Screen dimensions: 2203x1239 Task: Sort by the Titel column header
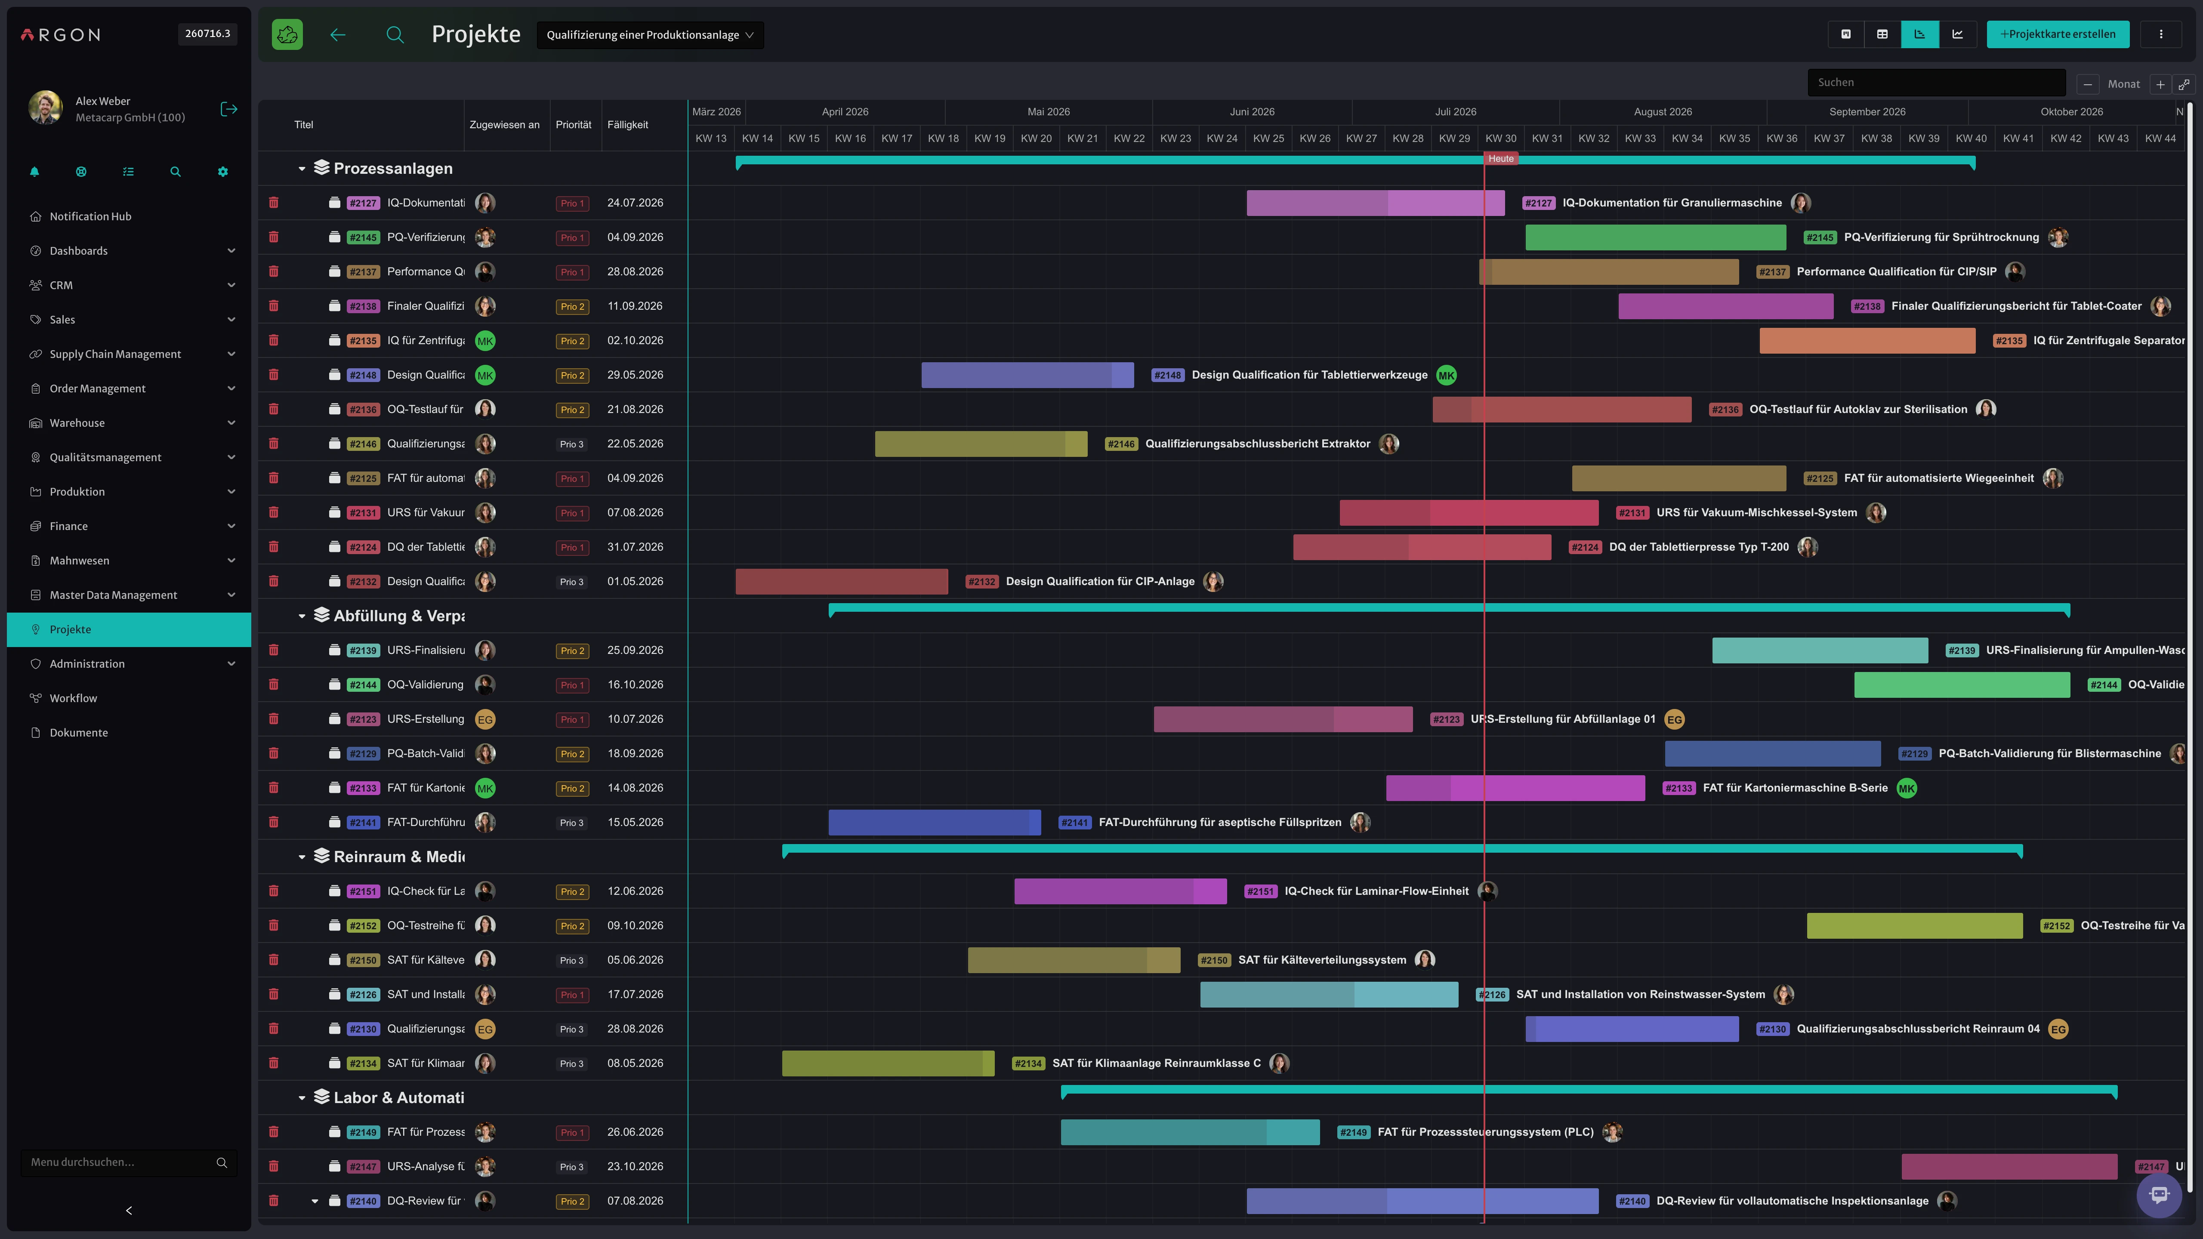pyautogui.click(x=304, y=125)
